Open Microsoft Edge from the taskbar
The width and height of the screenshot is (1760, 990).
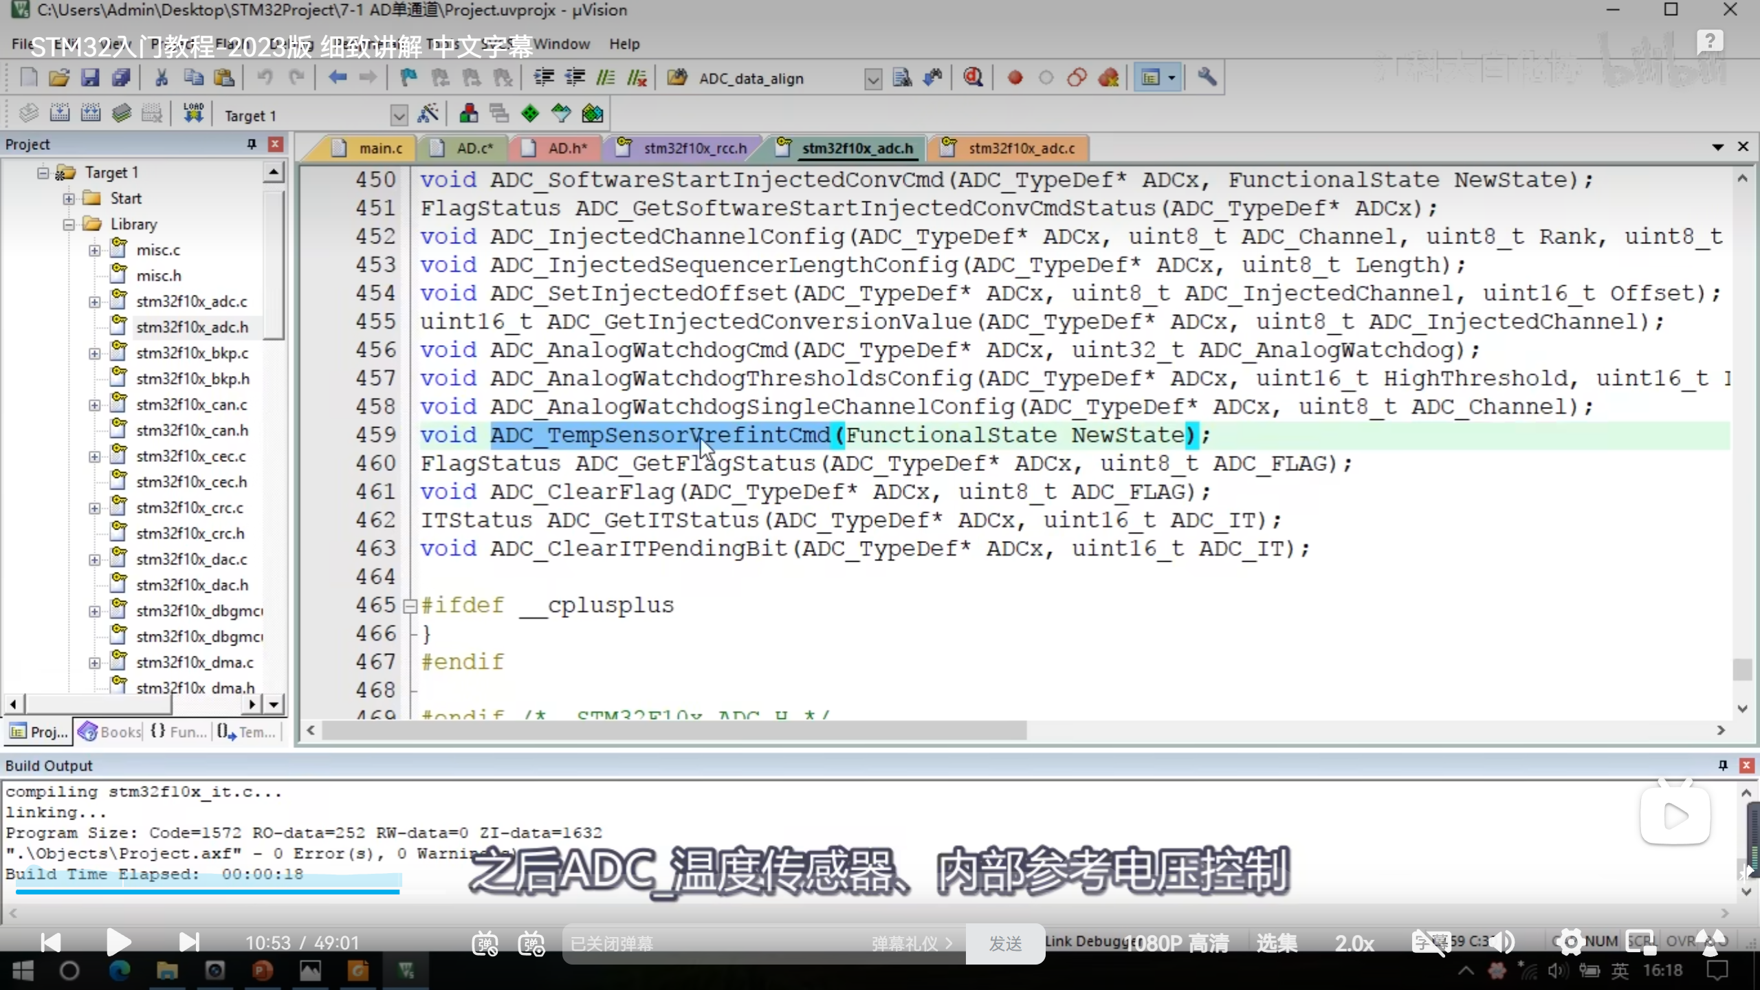[120, 971]
